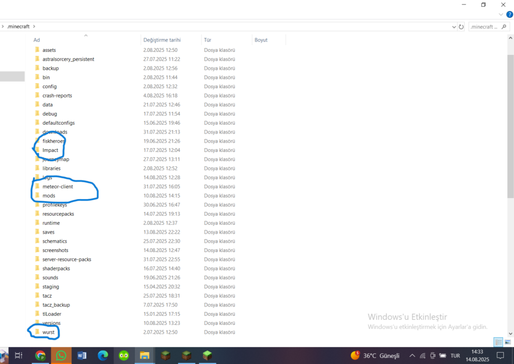
Task: Click the vertical scrollbar thumb
Action: click(x=510, y=126)
